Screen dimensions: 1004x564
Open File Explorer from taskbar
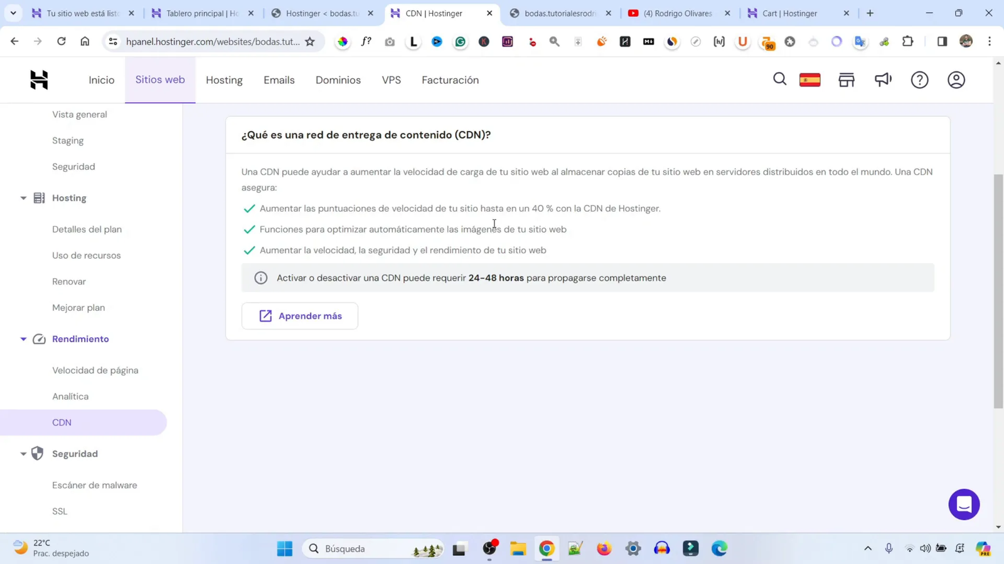coord(518,548)
